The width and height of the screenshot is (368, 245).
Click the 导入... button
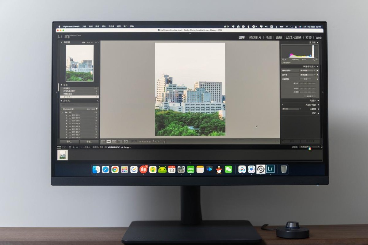(69, 142)
